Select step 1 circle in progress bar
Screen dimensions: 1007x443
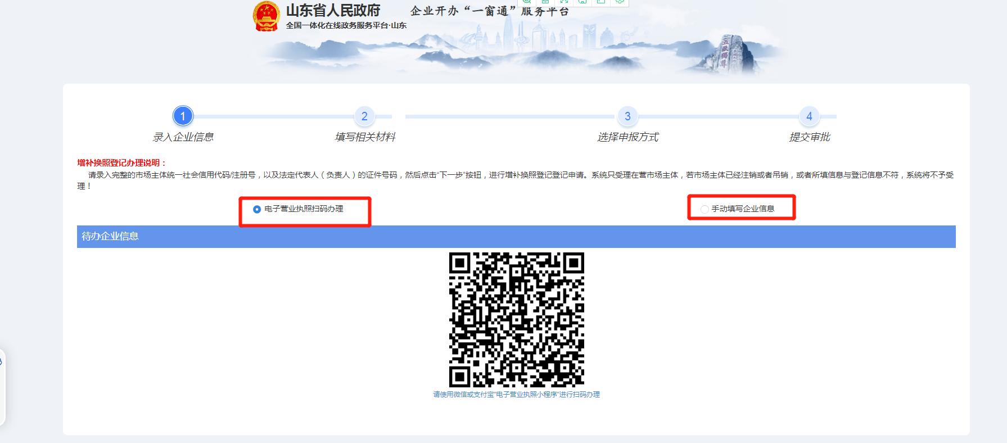pos(183,116)
